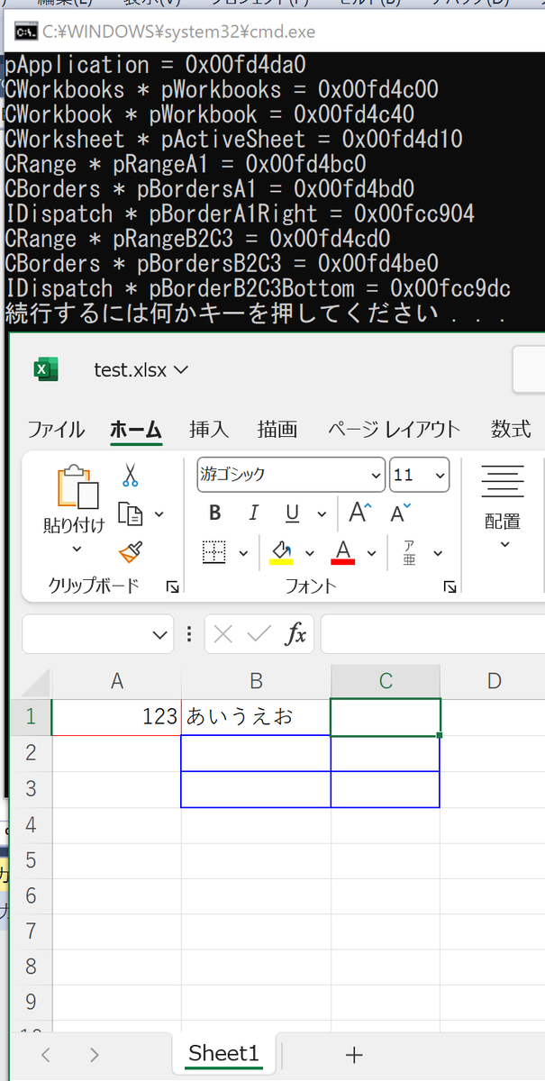Open the font name dropdown 游ゴシック
The image size is (545, 1081).
(x=377, y=475)
